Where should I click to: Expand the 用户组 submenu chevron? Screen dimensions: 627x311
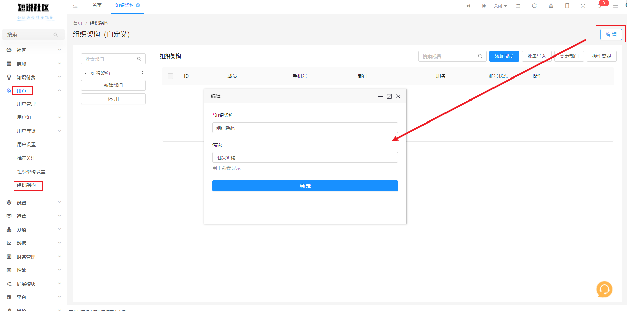click(x=59, y=117)
